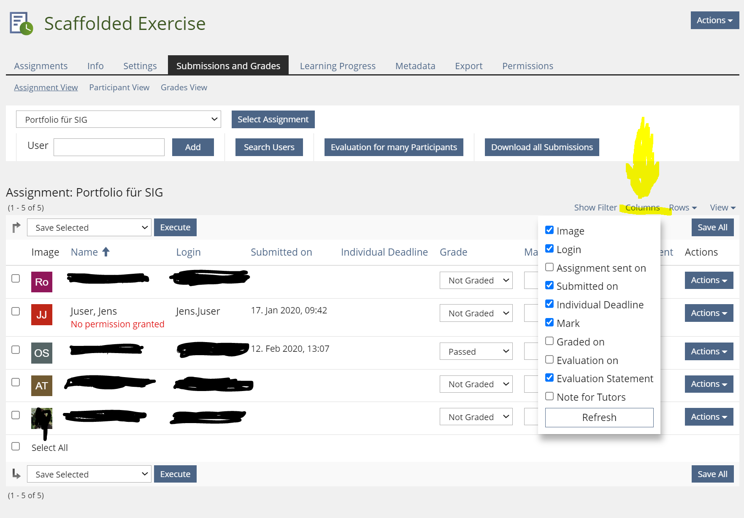Click the OS user avatar image

42,353
